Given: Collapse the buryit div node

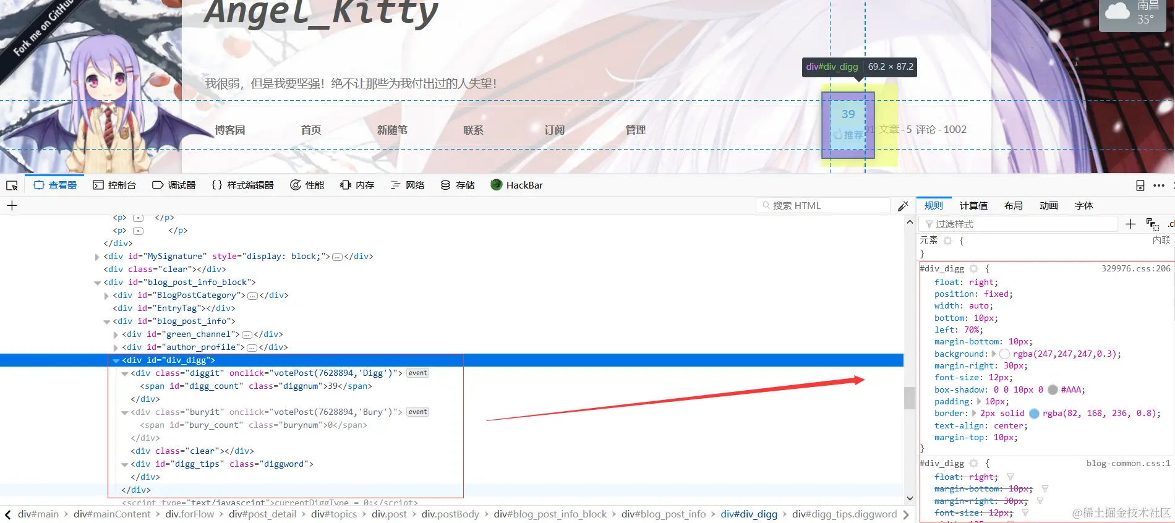Looking at the screenshot, I should point(125,412).
